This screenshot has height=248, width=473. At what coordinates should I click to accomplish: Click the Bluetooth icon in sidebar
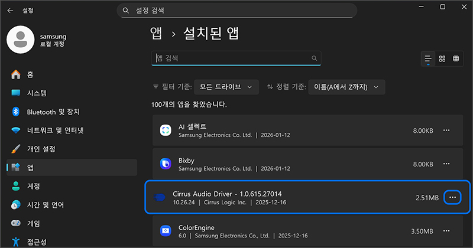(16, 112)
